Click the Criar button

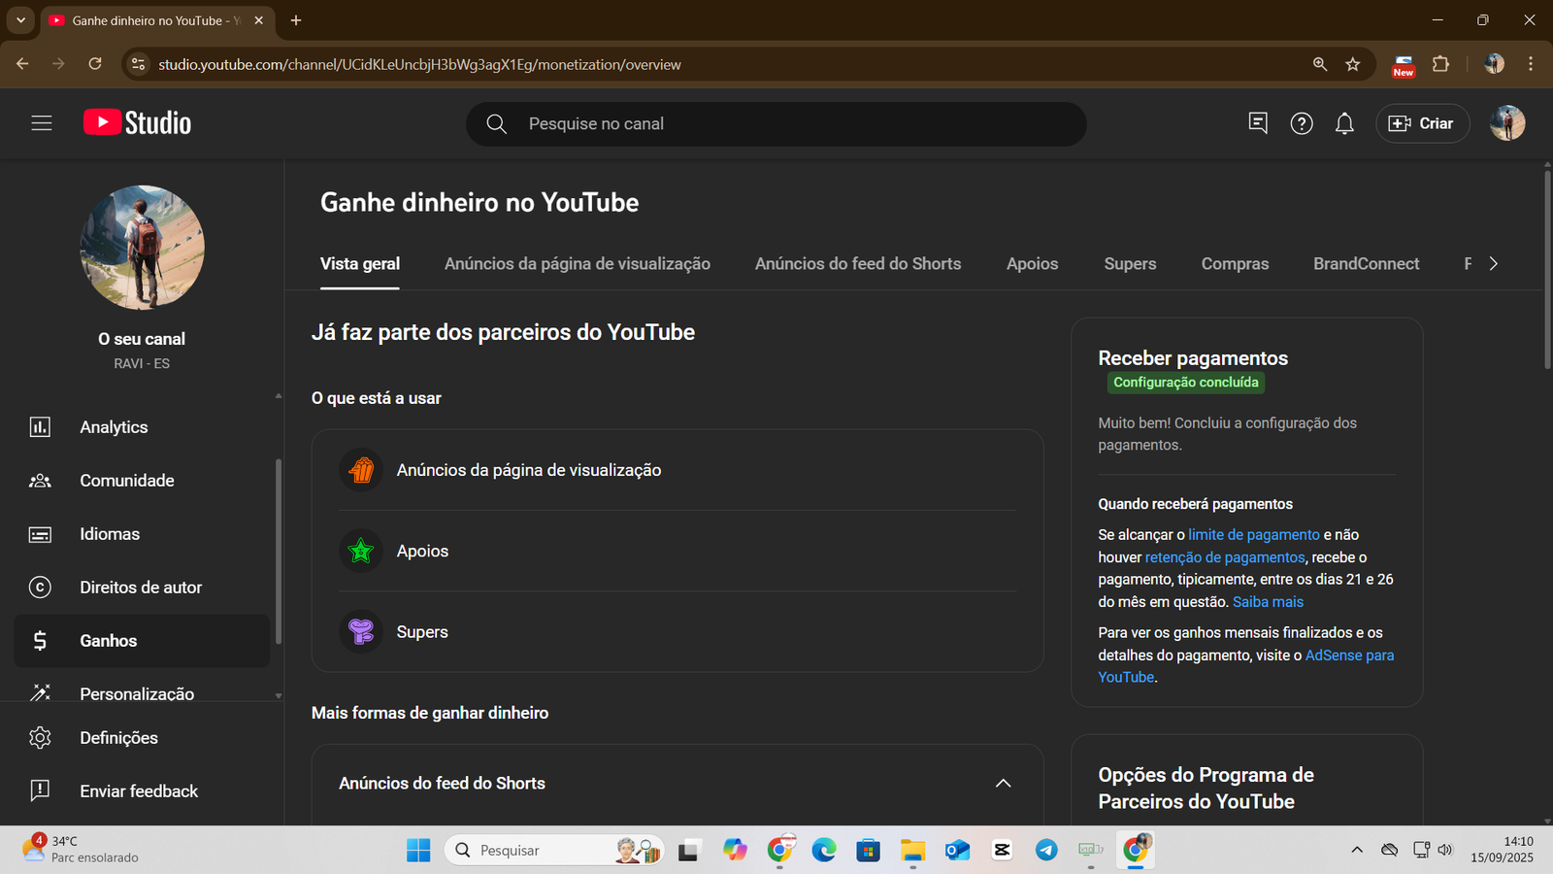coord(1422,123)
